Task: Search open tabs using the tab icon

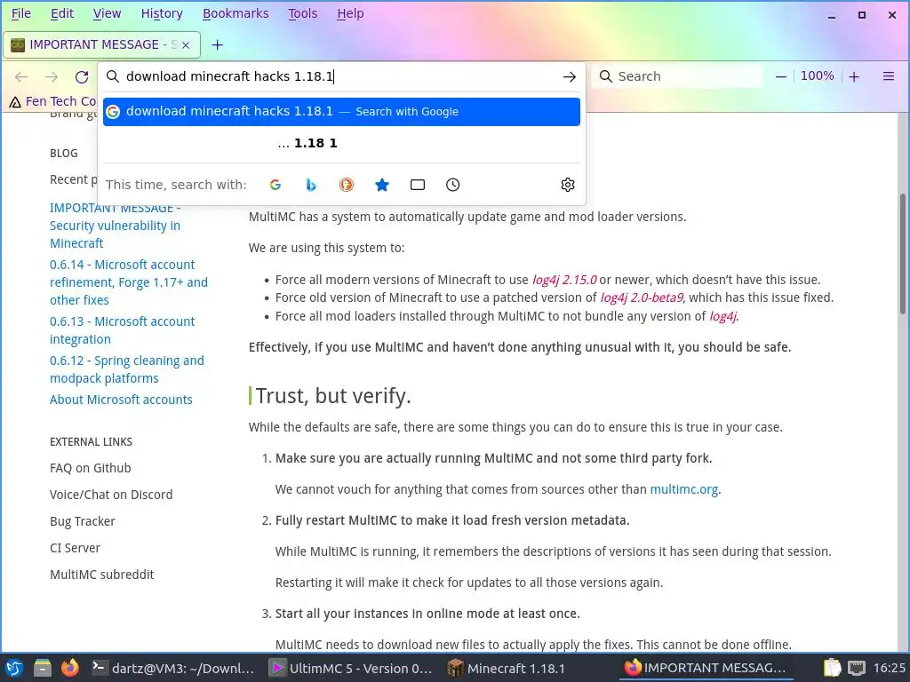Action: (418, 185)
